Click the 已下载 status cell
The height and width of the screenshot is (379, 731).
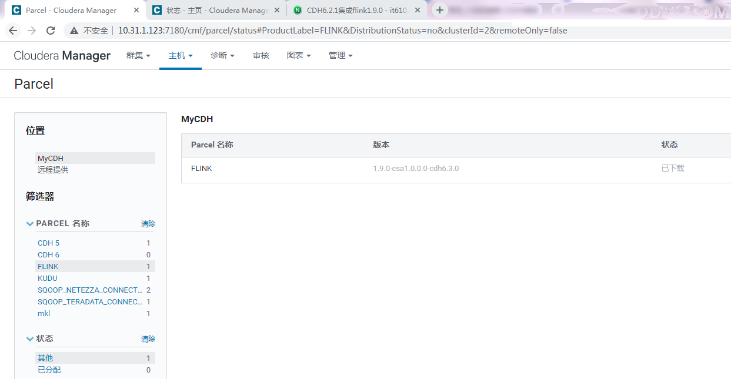coord(673,168)
